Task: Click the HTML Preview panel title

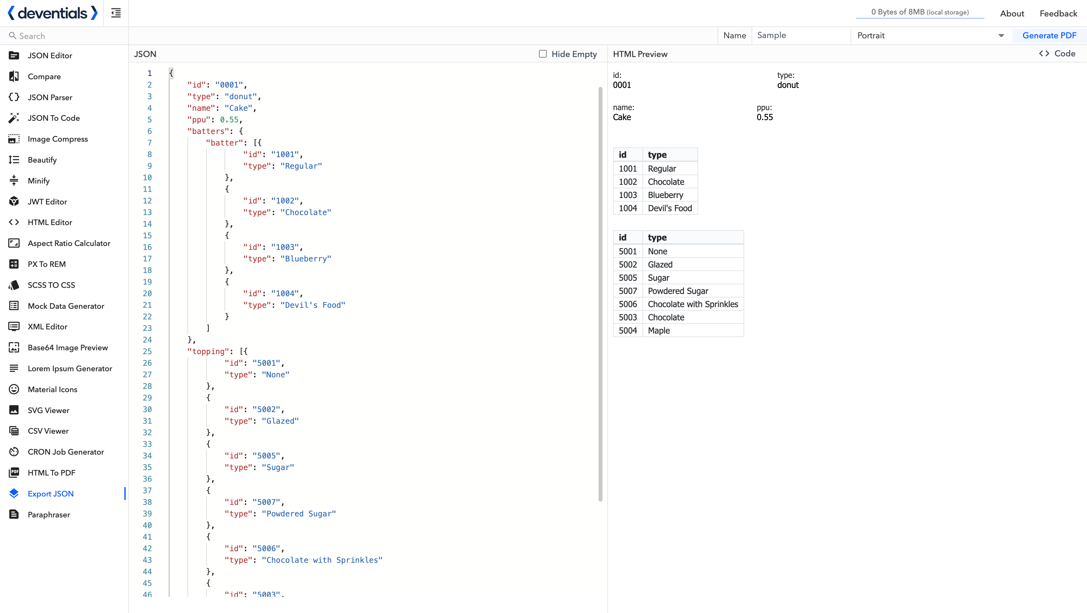Action: pos(640,54)
